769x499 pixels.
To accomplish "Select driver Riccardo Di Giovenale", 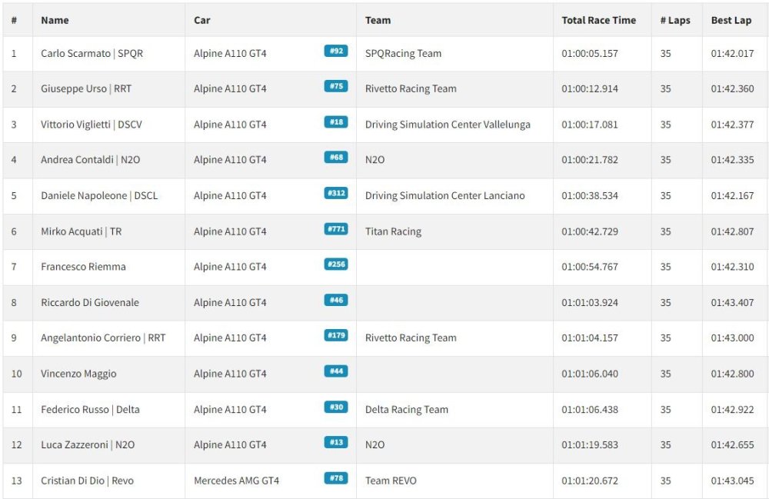I will tap(90, 302).
